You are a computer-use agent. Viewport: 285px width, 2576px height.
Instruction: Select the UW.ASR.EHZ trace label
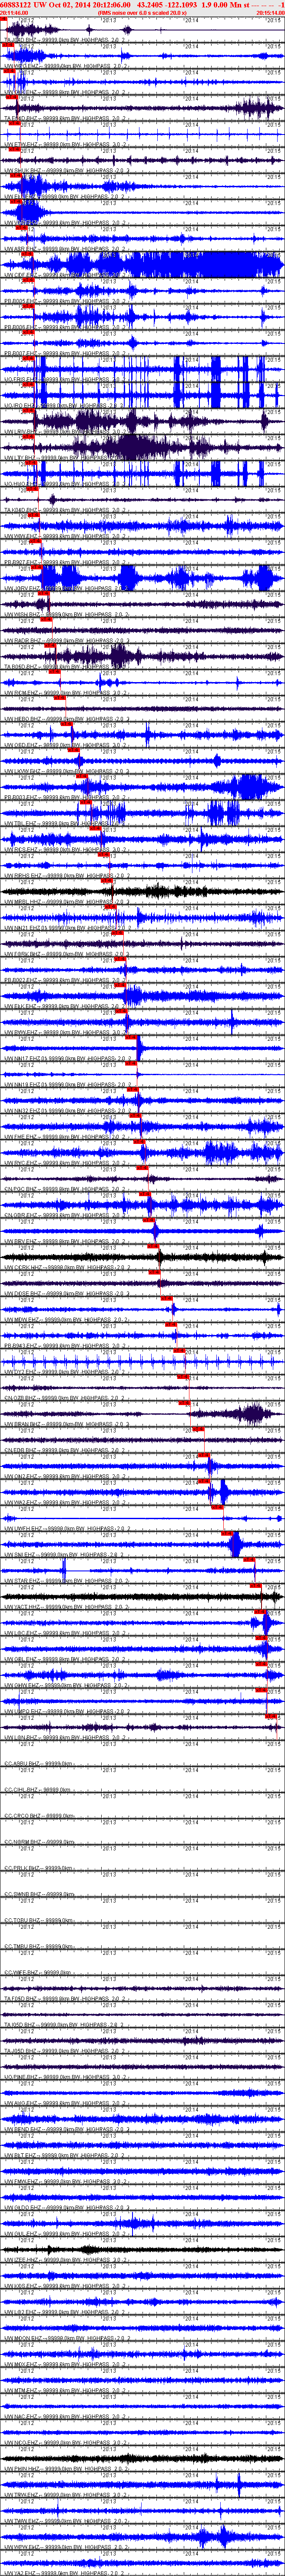[65, 249]
